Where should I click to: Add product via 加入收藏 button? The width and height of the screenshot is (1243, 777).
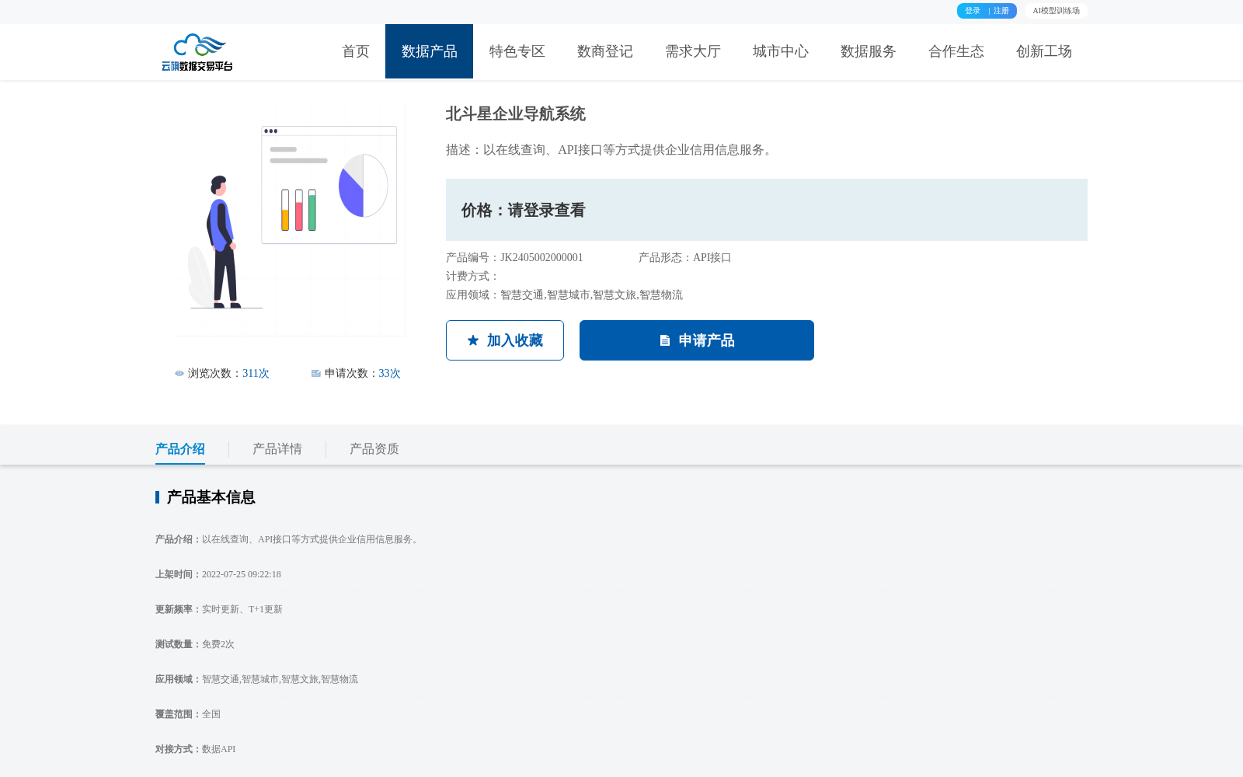[505, 340]
